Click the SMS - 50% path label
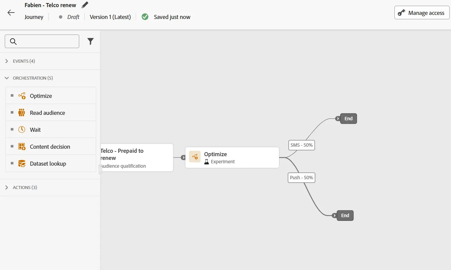This screenshot has height=270, width=451. pyautogui.click(x=302, y=145)
